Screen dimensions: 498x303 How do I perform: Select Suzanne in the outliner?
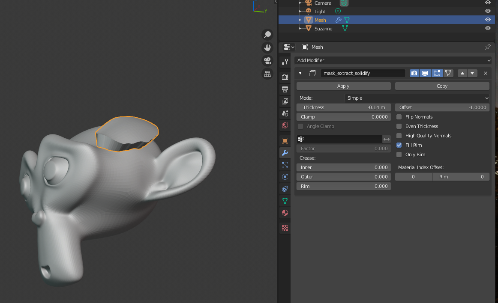tap(323, 29)
